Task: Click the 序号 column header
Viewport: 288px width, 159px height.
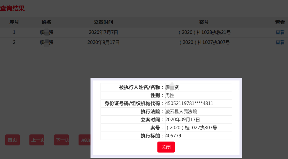Action: coord(14,22)
